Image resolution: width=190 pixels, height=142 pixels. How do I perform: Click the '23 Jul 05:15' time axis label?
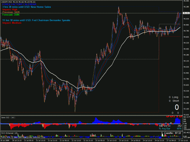click(x=100, y=140)
